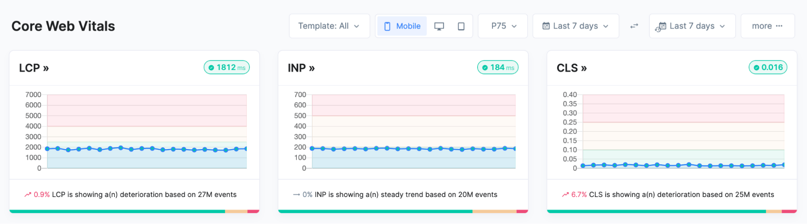807x224 pixels.
Task: Open the more options menu
Action: coord(767,26)
